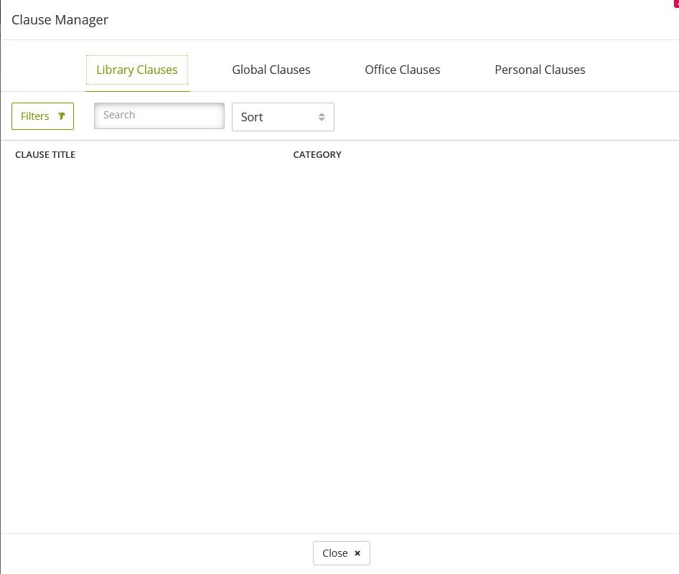Click the Sort field label
Screen dimensions: 679x574
[251, 116]
